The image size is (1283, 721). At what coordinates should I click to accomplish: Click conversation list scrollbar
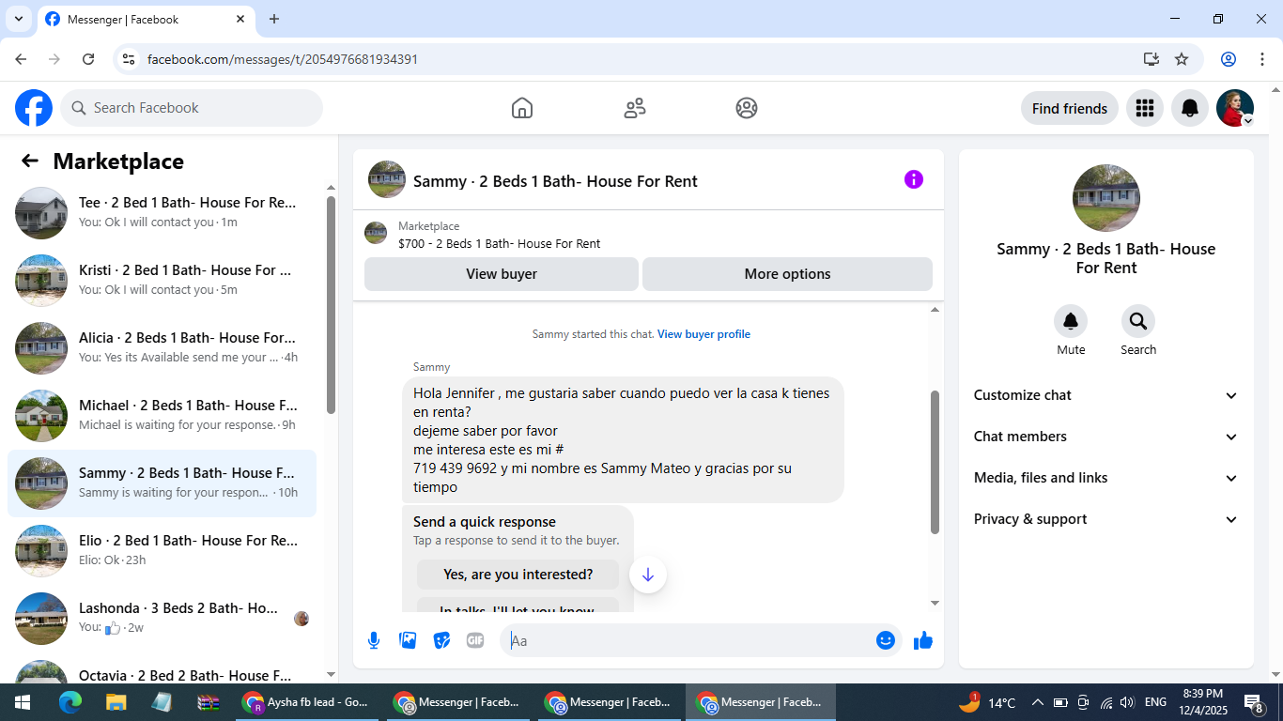[331, 305]
